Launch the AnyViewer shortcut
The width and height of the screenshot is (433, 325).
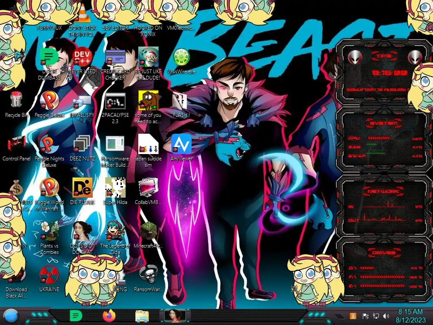pyautogui.click(x=181, y=144)
